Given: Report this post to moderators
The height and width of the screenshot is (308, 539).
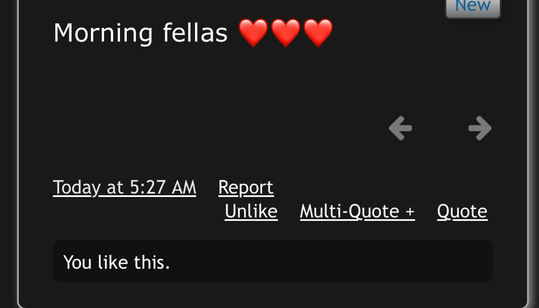Looking at the screenshot, I should pyautogui.click(x=246, y=187).
